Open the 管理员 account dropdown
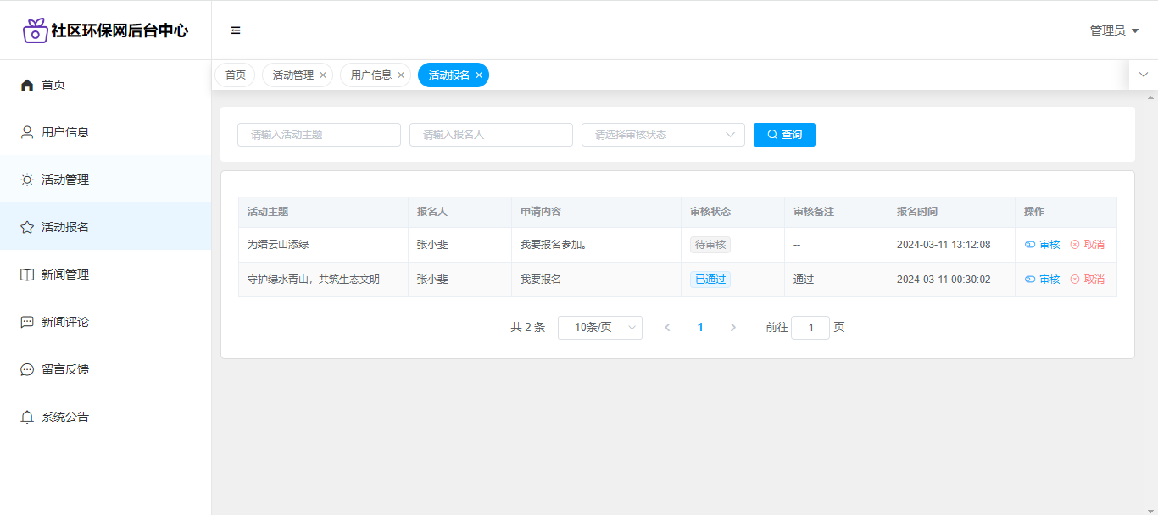The width and height of the screenshot is (1158, 515). click(1113, 30)
